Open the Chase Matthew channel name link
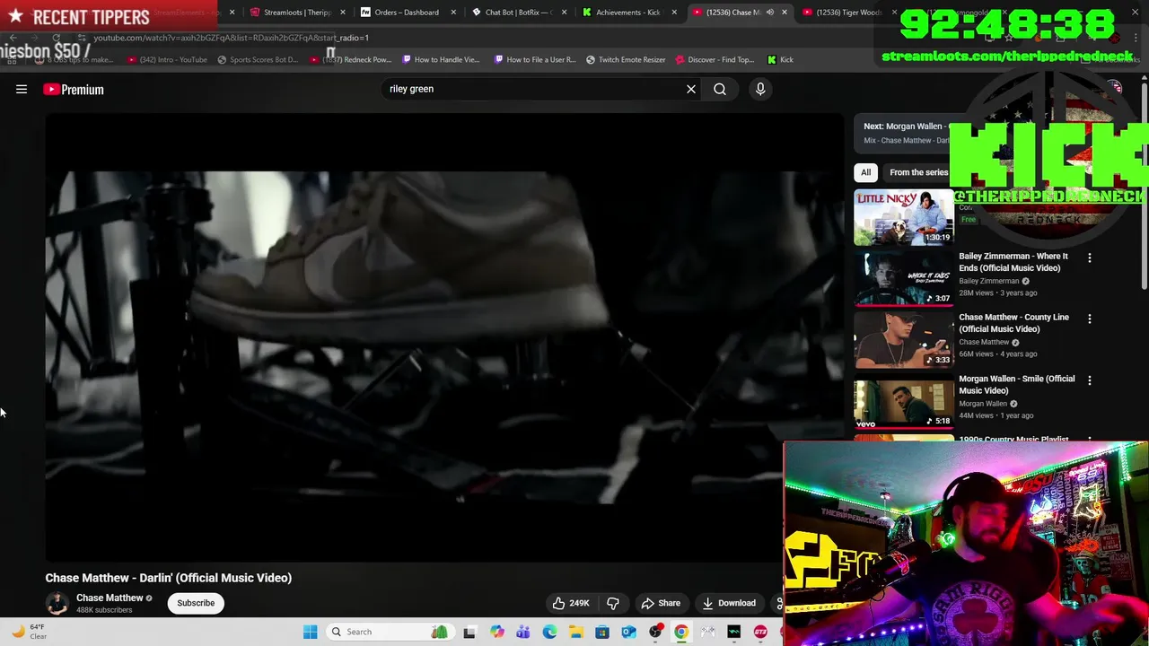This screenshot has width=1149, height=646. point(110,598)
